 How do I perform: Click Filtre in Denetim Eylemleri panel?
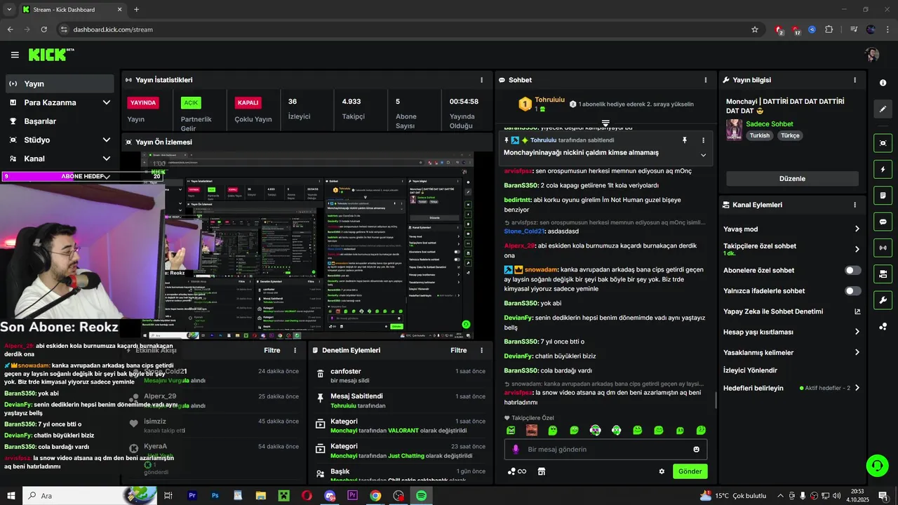(458, 350)
